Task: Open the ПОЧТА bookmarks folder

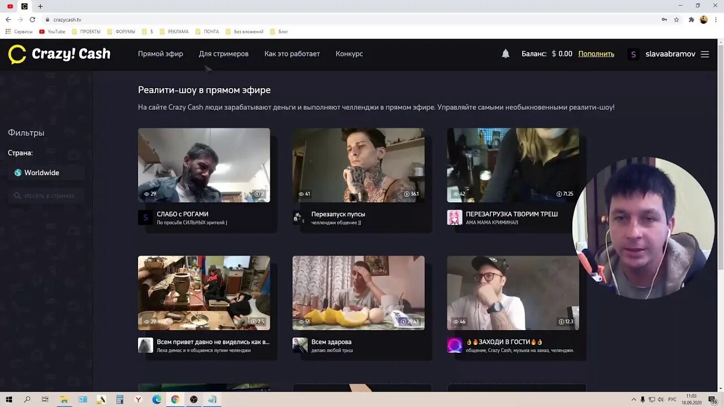Action: [x=207, y=32]
